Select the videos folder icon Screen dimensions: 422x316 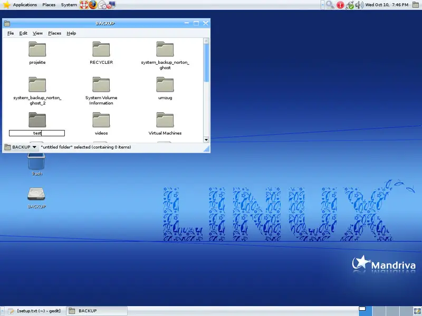[x=101, y=120]
